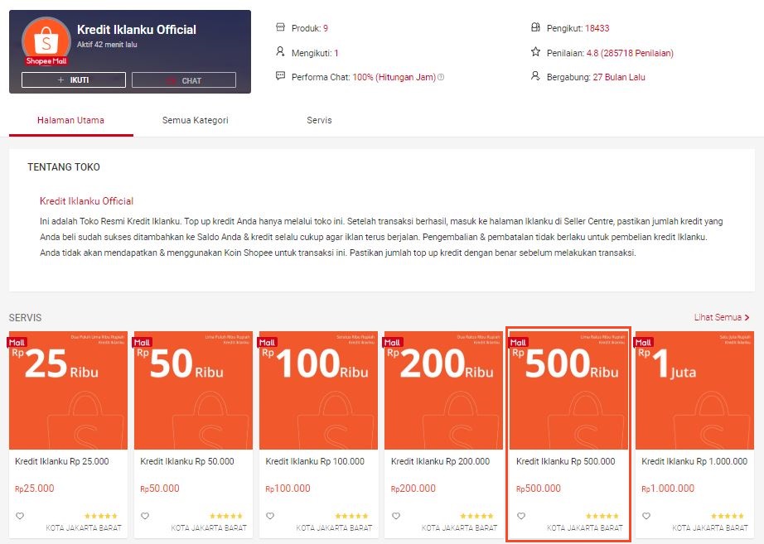Click star rating of Kredit Iklanku Rp 500.000
Image resolution: width=764 pixels, height=544 pixels.
click(x=602, y=516)
